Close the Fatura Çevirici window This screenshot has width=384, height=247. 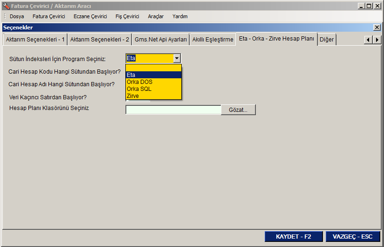point(377,6)
